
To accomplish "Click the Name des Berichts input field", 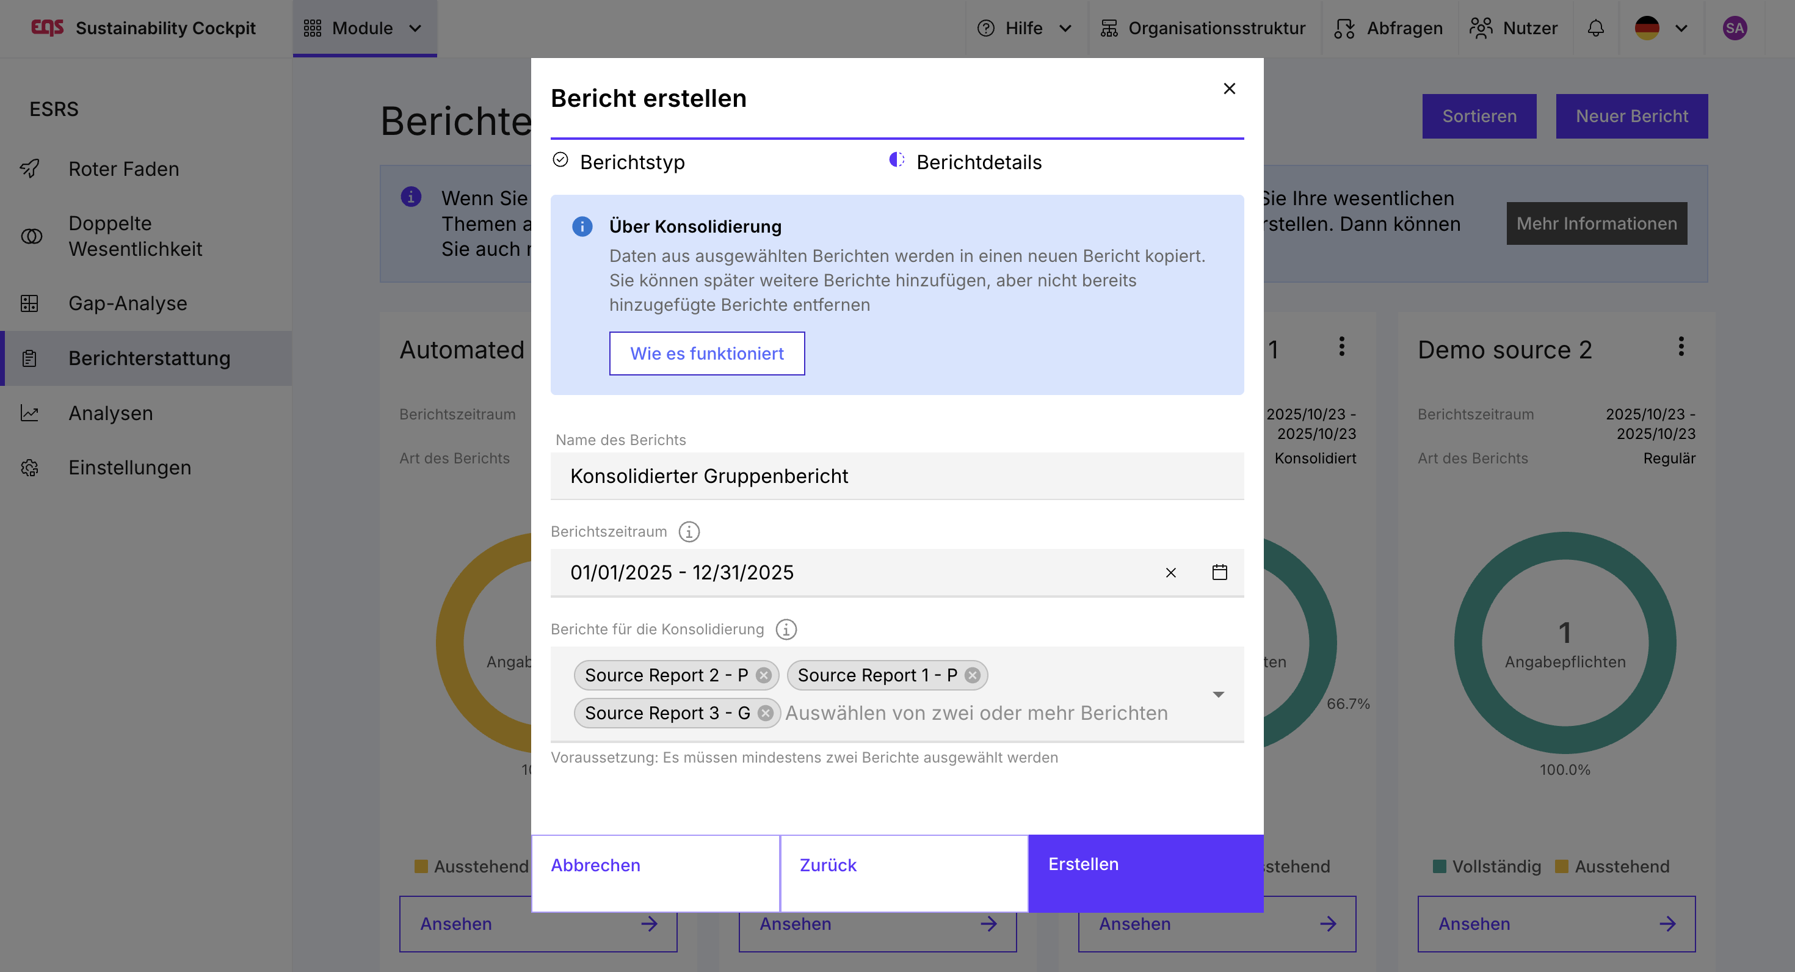I will [x=896, y=476].
